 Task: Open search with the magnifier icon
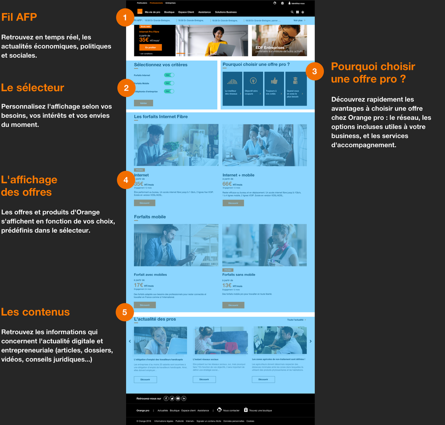[292, 12]
